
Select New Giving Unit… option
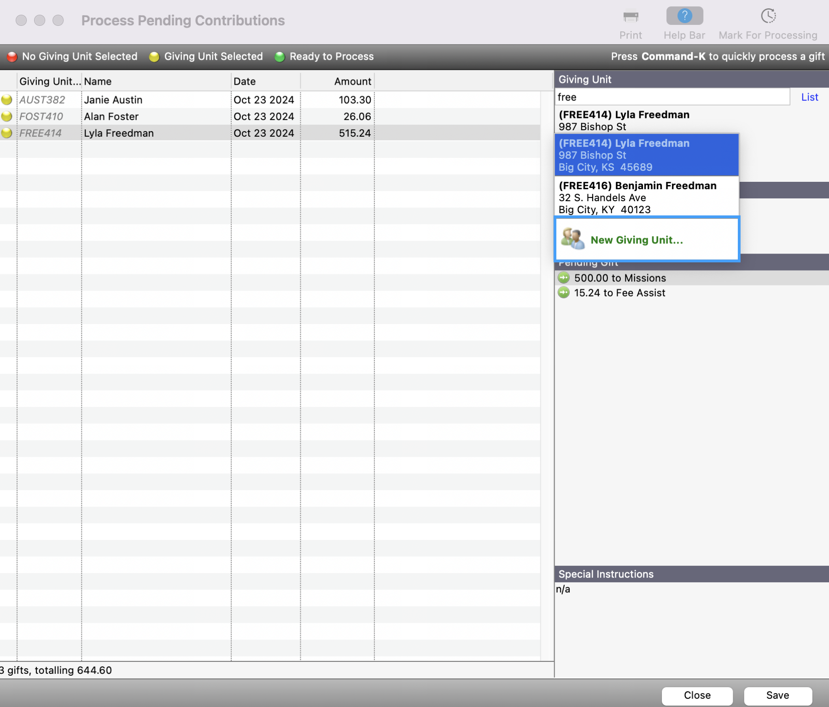coord(636,240)
